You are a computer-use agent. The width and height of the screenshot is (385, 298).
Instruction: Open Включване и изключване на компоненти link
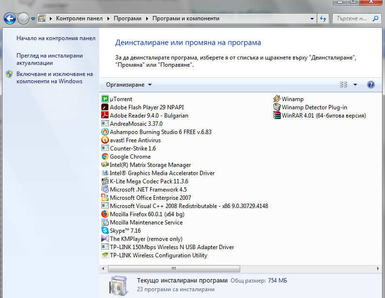[54, 78]
